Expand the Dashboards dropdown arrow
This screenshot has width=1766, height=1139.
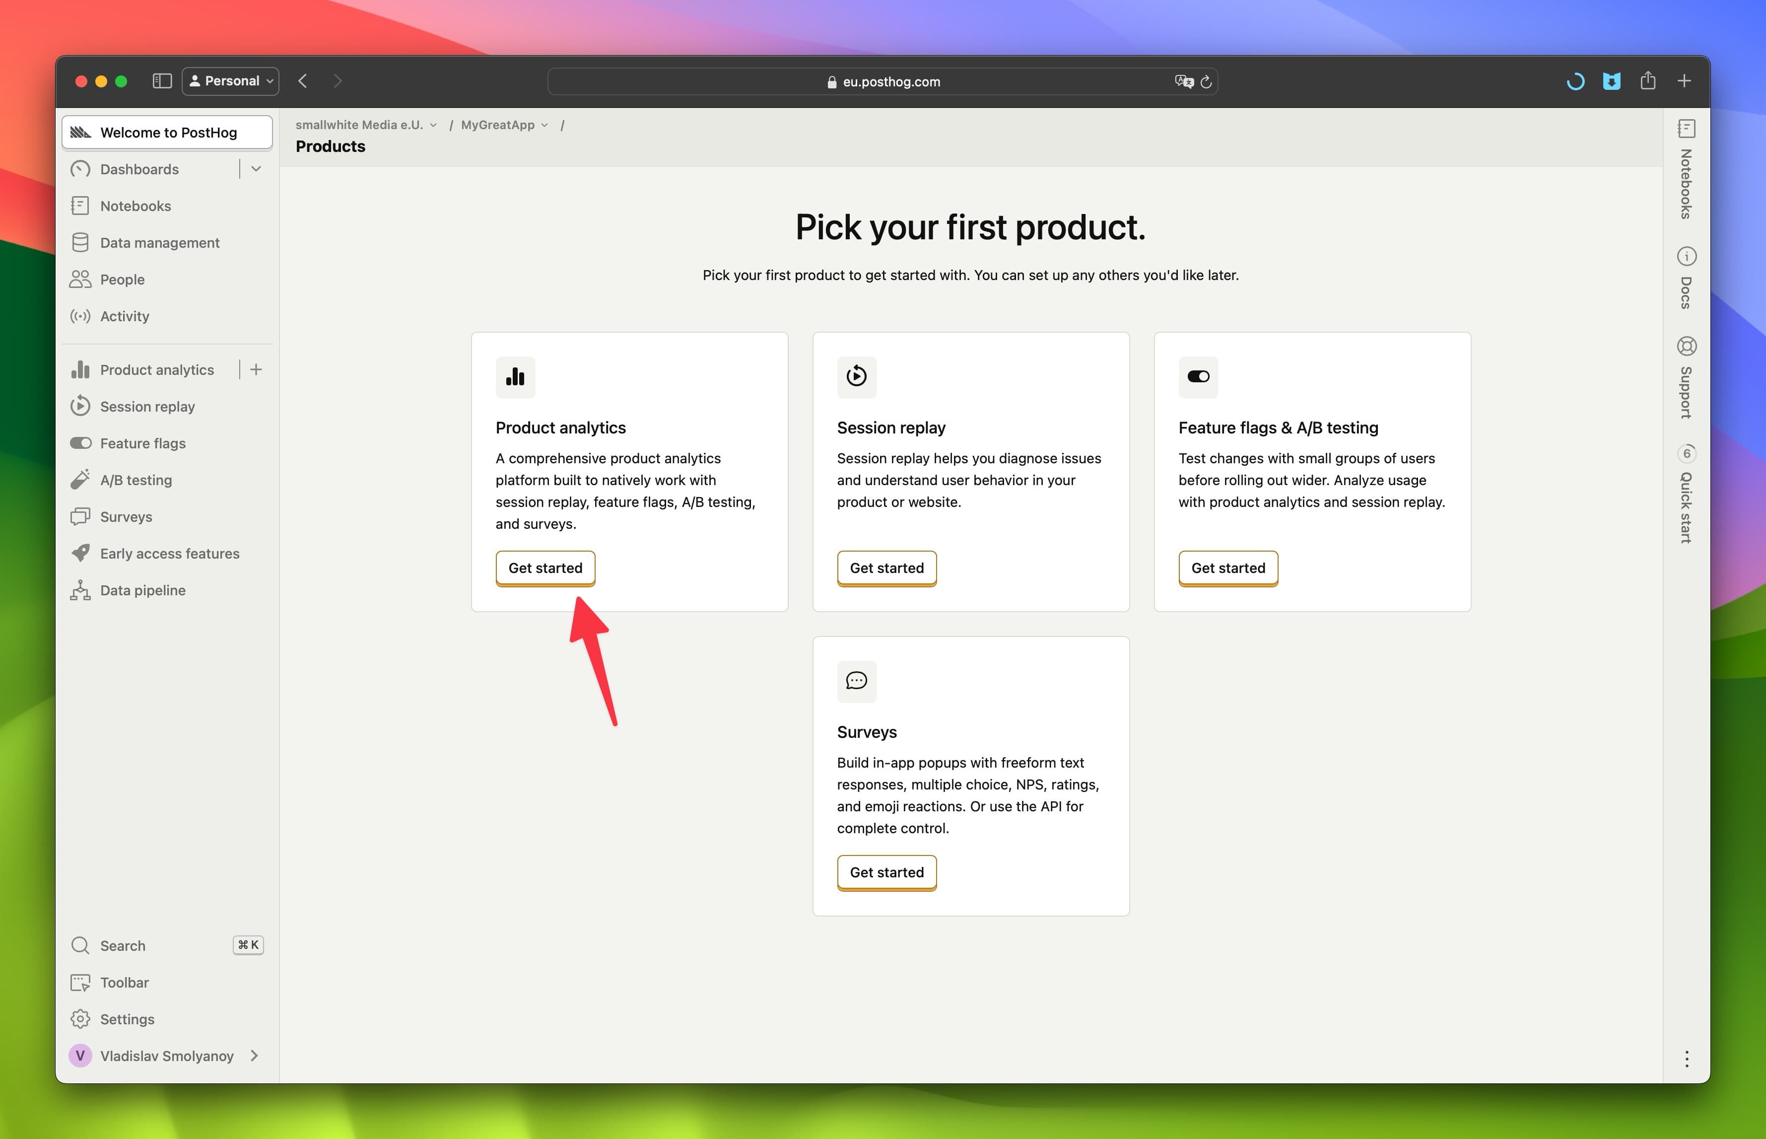[256, 169]
